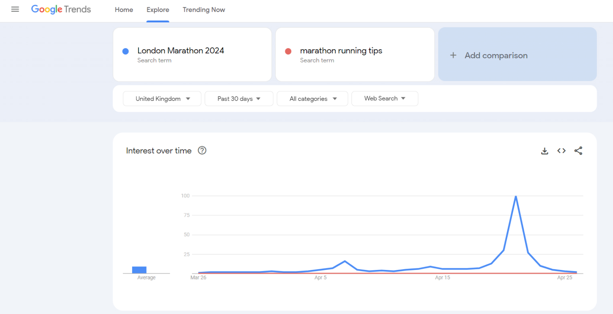The image size is (613, 314).
Task: Click the plus icon in Add comparison
Action: coord(453,55)
